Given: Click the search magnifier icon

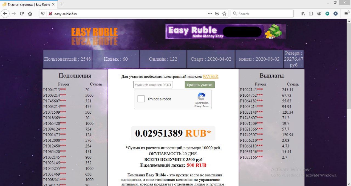Looking at the screenshot, I should (x=235, y=14).
